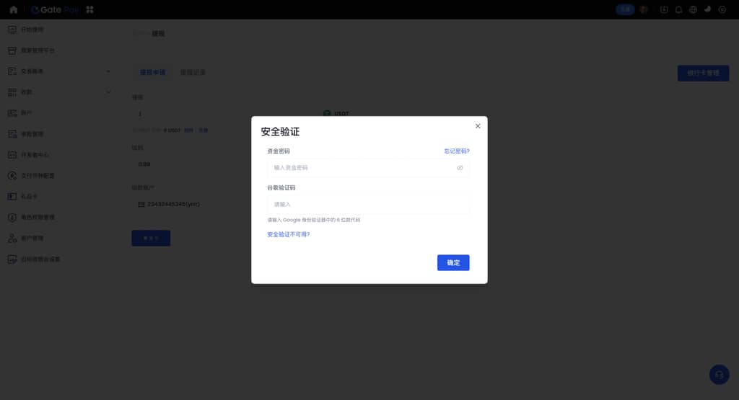Image resolution: width=739 pixels, height=400 pixels.
Task: Open the 忘记密码? link
Action: [457, 151]
